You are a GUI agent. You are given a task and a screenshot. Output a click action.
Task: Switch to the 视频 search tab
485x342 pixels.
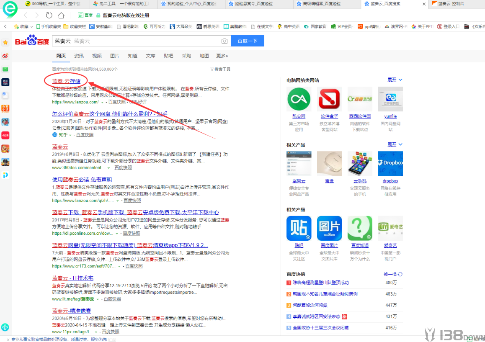[x=97, y=56]
